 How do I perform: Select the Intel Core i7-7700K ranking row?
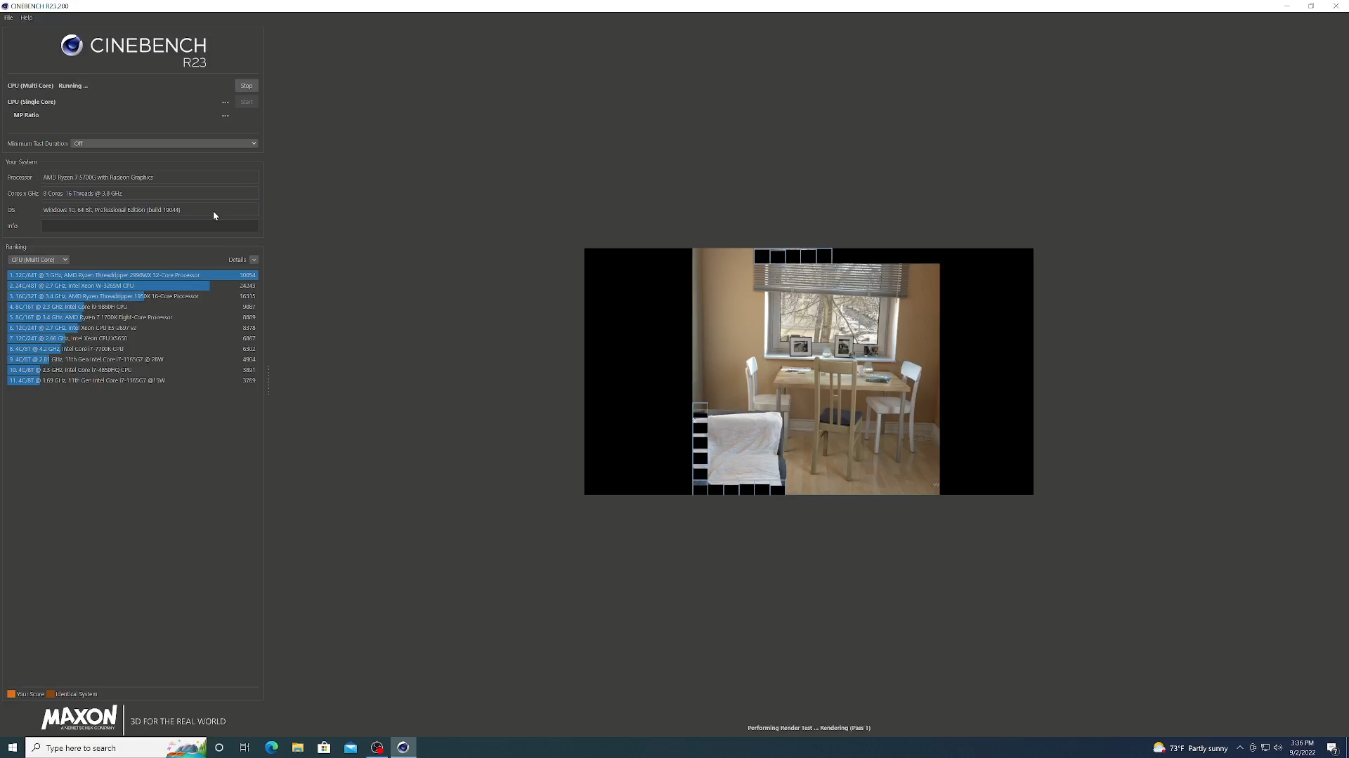tap(133, 349)
